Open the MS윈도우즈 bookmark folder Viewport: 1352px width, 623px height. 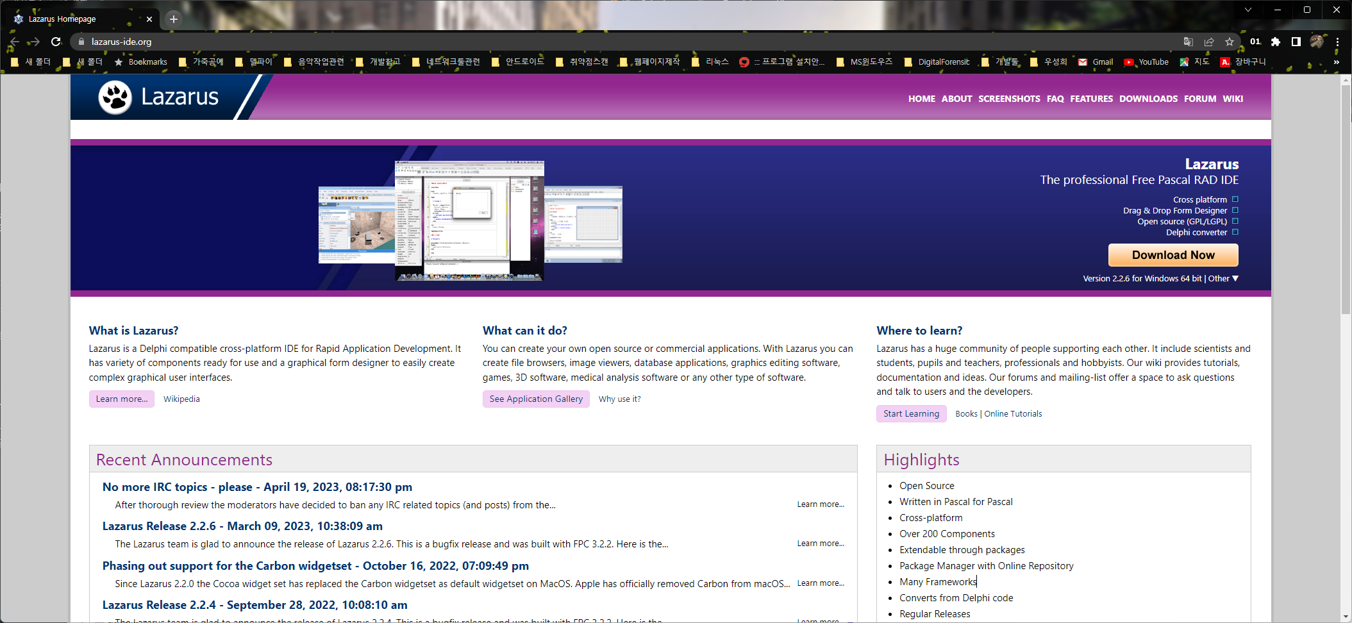coord(864,62)
